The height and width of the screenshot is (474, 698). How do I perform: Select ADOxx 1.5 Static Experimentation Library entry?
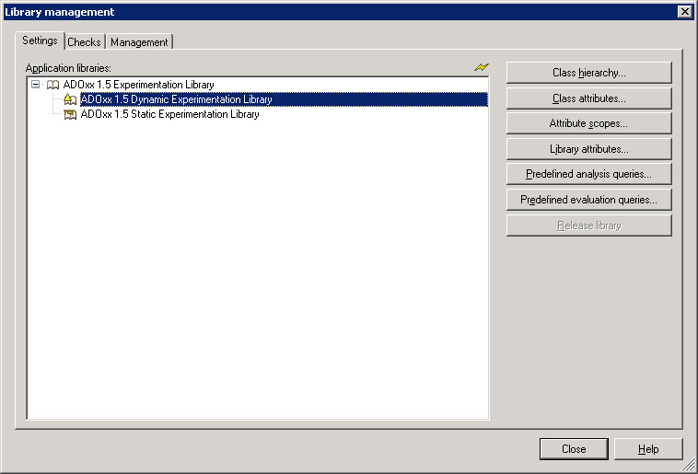pyautogui.click(x=169, y=114)
